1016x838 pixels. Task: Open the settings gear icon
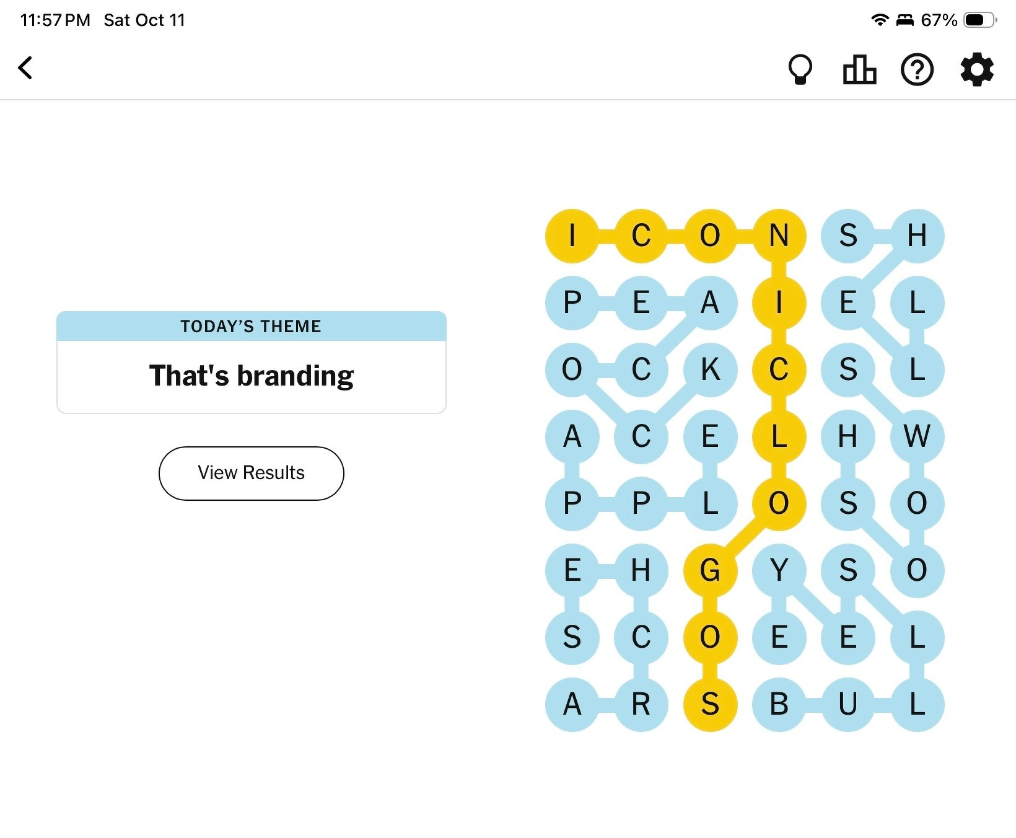click(x=977, y=69)
